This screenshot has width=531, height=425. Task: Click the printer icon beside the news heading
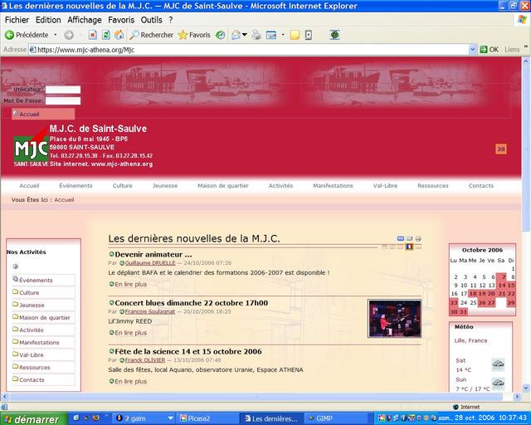click(x=418, y=238)
